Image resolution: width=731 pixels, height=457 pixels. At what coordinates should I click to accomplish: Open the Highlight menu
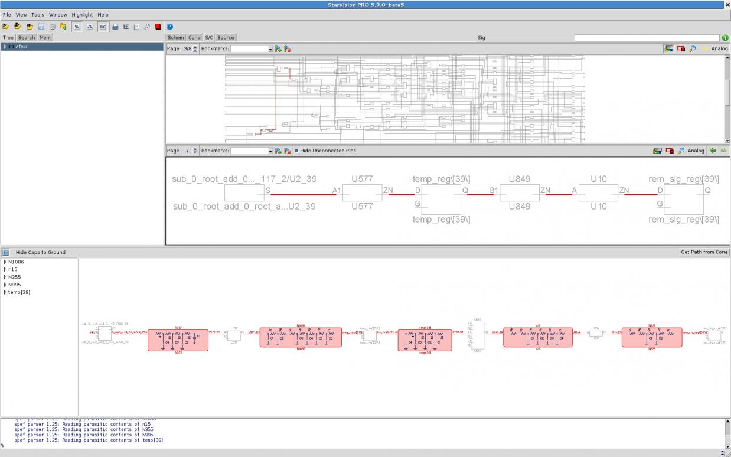click(x=82, y=15)
